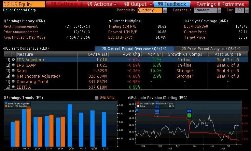Click the red Q4 14 EPS Estimate legend swatch
251x151 pixels.
138,103
